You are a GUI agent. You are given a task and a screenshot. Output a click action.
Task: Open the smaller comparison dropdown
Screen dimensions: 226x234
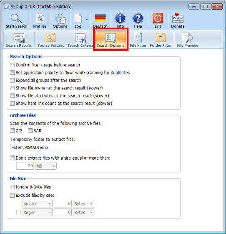click(38, 204)
